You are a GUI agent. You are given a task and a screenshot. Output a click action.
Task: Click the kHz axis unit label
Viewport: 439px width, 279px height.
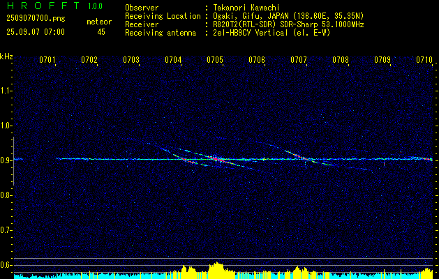[6, 56]
